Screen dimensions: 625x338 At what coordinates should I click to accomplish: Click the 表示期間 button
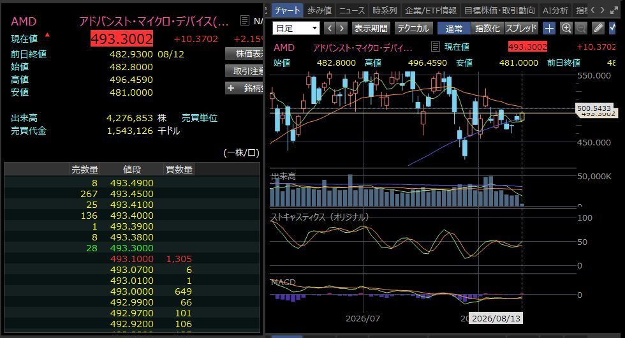(371, 28)
